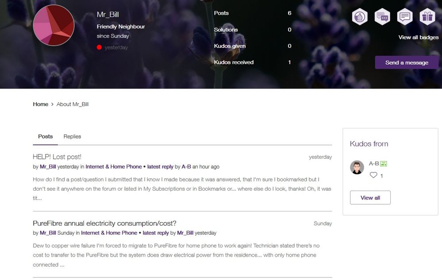Image resolution: width=442 pixels, height=280 pixels.
Task: Open Mr_Bill's profile avatar image
Action: coord(54,25)
